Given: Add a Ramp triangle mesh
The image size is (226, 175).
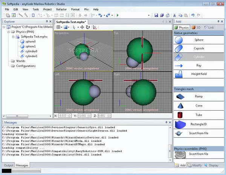Looking at the screenshot, I should [x=199, y=96].
